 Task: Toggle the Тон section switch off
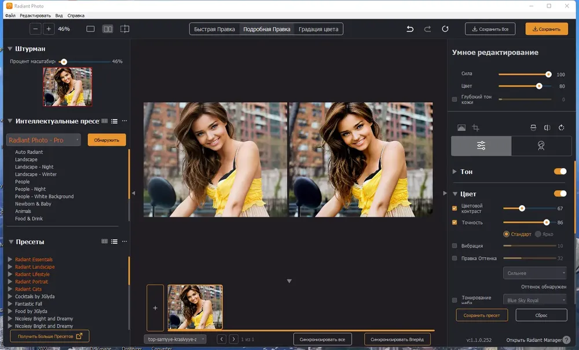click(x=560, y=172)
